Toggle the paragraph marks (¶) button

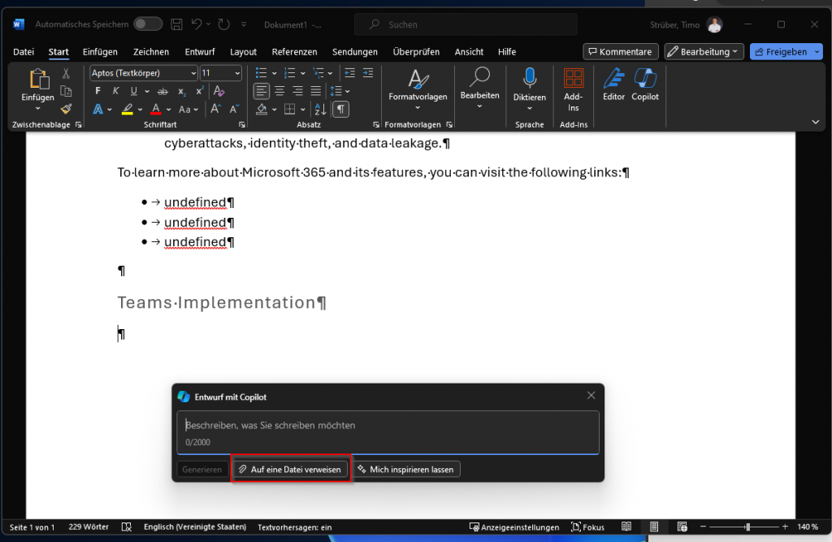(341, 109)
